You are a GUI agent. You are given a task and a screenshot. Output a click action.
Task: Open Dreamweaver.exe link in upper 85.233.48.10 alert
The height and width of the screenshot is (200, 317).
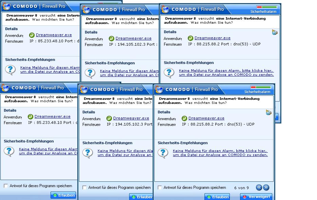tap(54, 35)
